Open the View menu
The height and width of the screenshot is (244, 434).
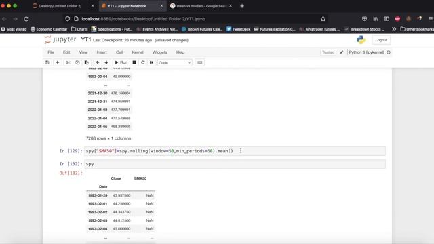pos(83,52)
